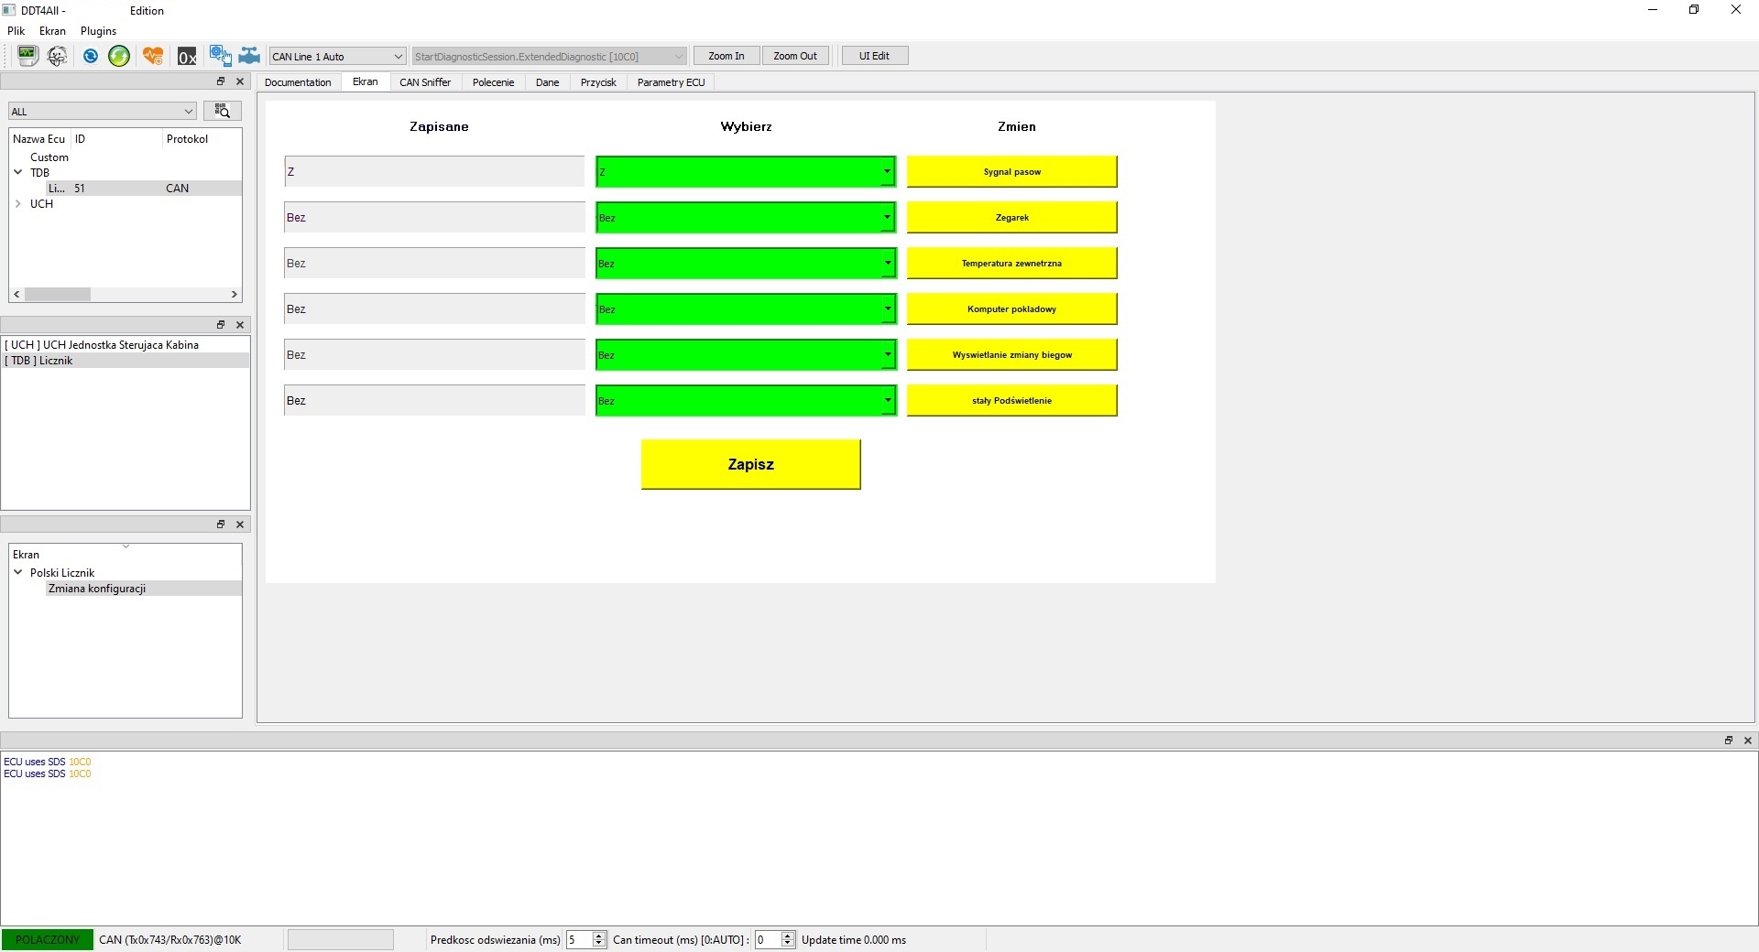Open the Plik menu
Image resolution: width=1759 pixels, height=952 pixels.
click(16, 31)
